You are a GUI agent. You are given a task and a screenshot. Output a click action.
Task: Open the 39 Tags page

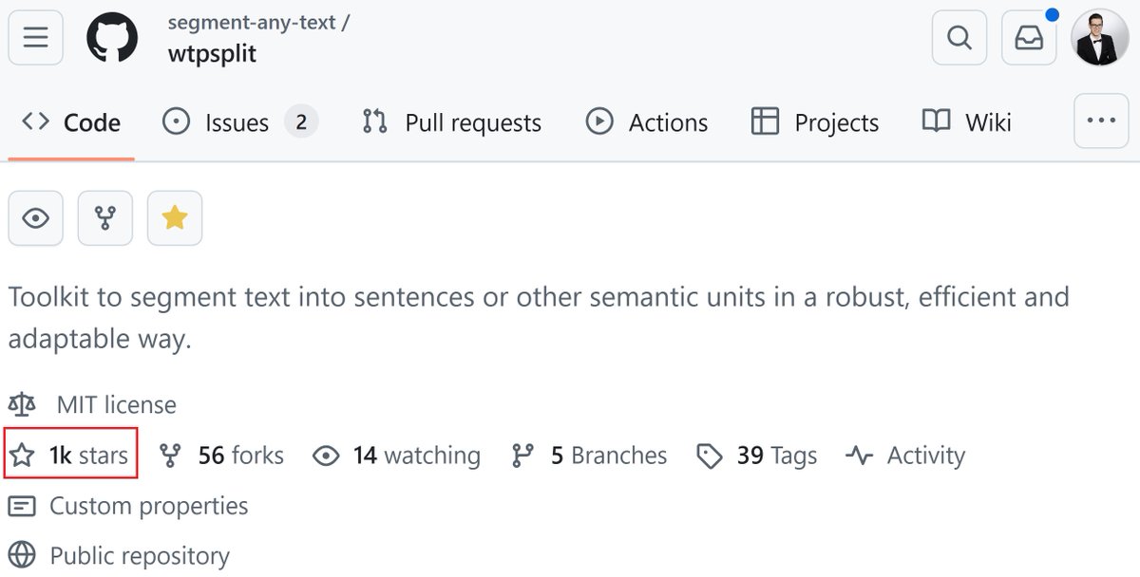click(x=756, y=456)
